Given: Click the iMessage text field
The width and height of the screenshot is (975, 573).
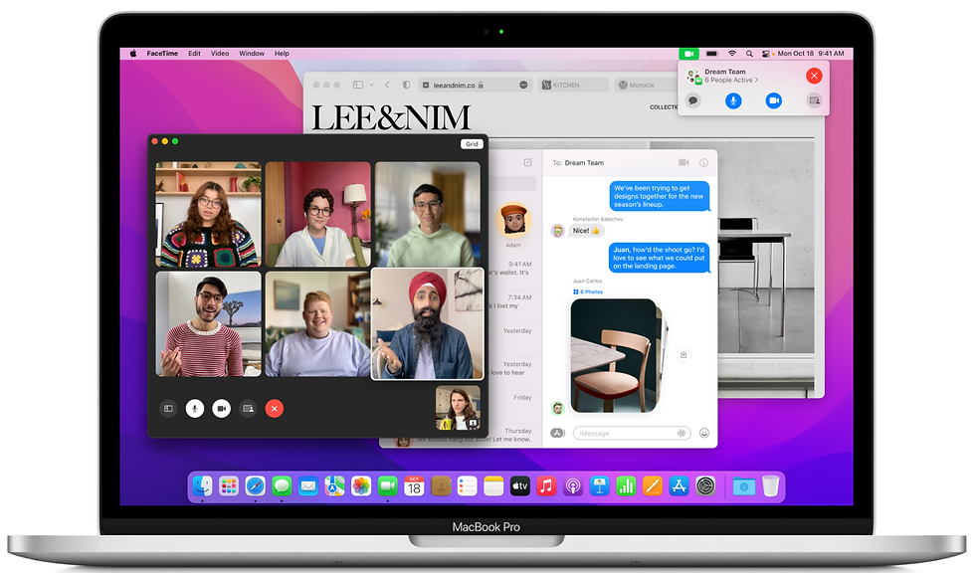Looking at the screenshot, I should 631,433.
